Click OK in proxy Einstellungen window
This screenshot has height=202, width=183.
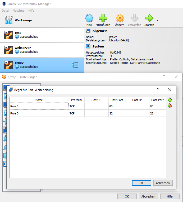[x=127, y=196]
